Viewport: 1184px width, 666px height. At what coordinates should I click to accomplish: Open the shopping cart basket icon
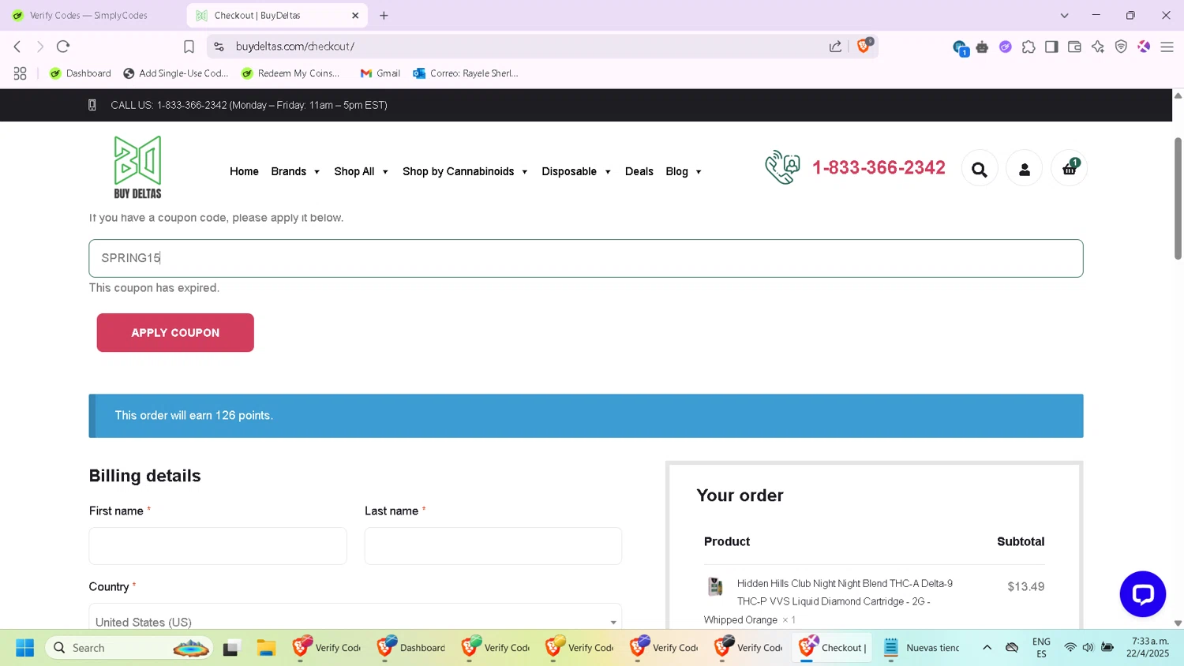click(x=1070, y=169)
